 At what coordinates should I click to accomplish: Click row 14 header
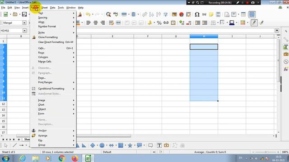click(x=3, y=115)
